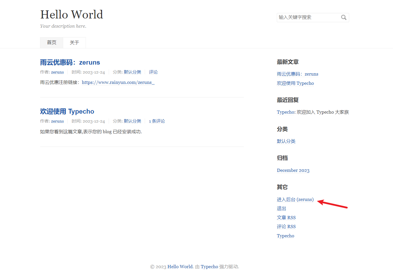Click the search magnifier icon

pos(344,17)
